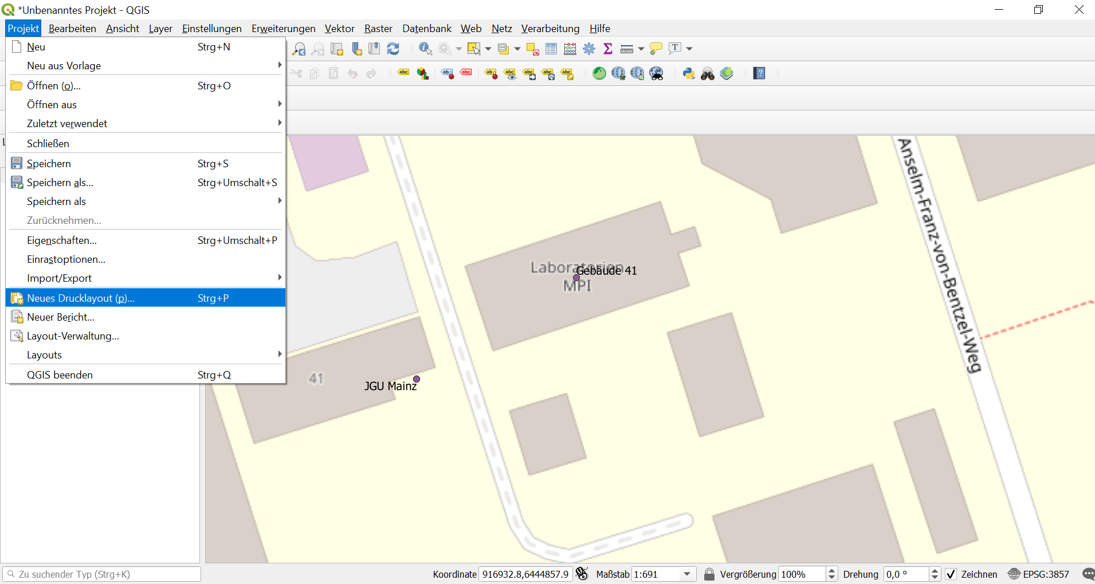The width and height of the screenshot is (1095, 584).
Task: Toggle extents display icon beside coordinate field
Action: pos(582,574)
